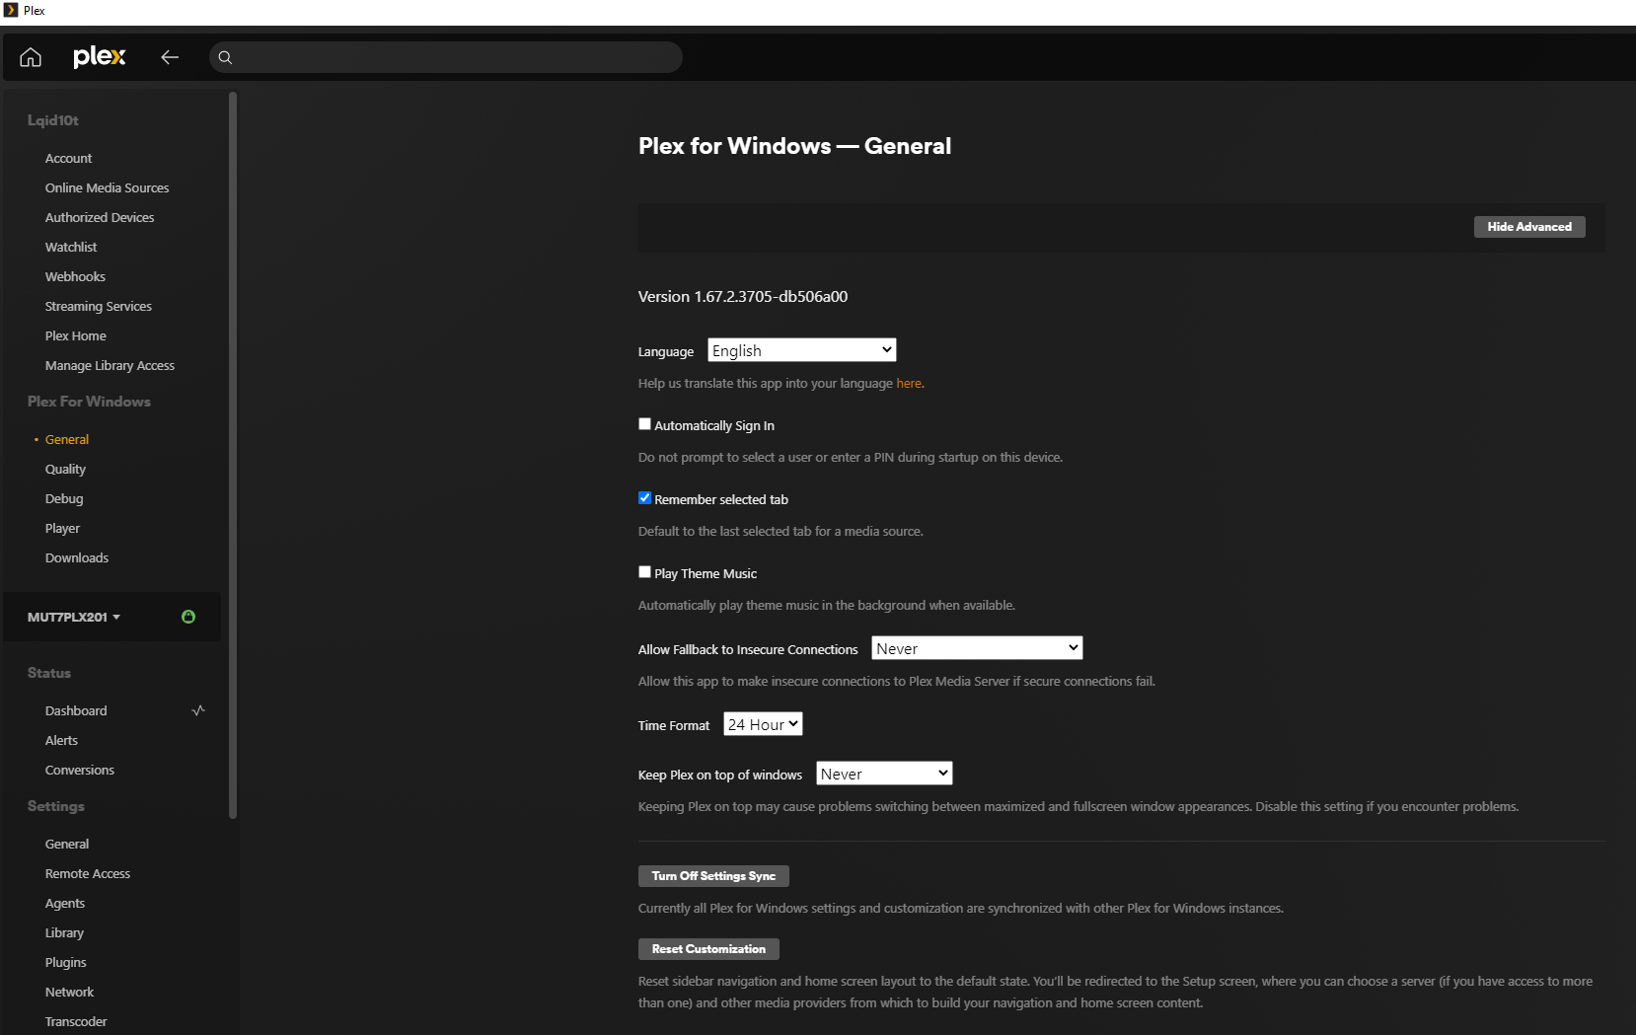Open Conversions under Status
1636x1035 pixels.
80,770
